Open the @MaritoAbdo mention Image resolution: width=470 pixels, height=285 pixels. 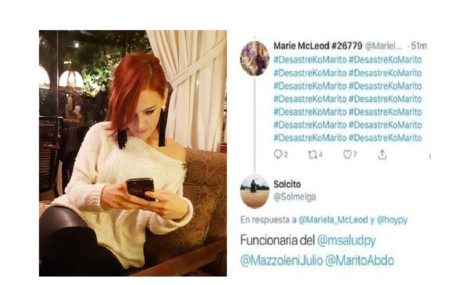pyautogui.click(x=360, y=261)
